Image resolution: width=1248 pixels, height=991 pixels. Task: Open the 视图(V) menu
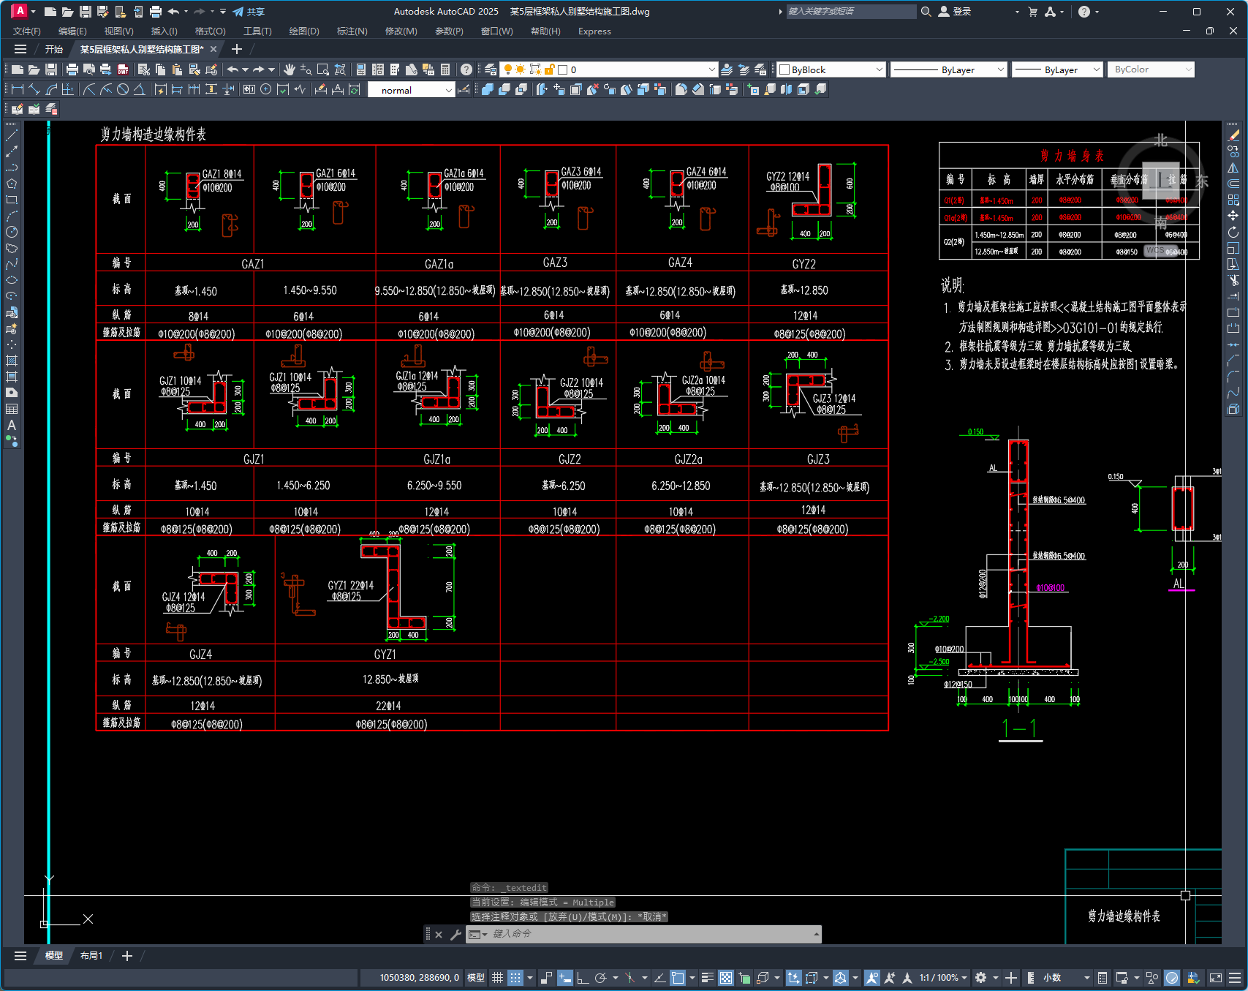click(x=118, y=31)
